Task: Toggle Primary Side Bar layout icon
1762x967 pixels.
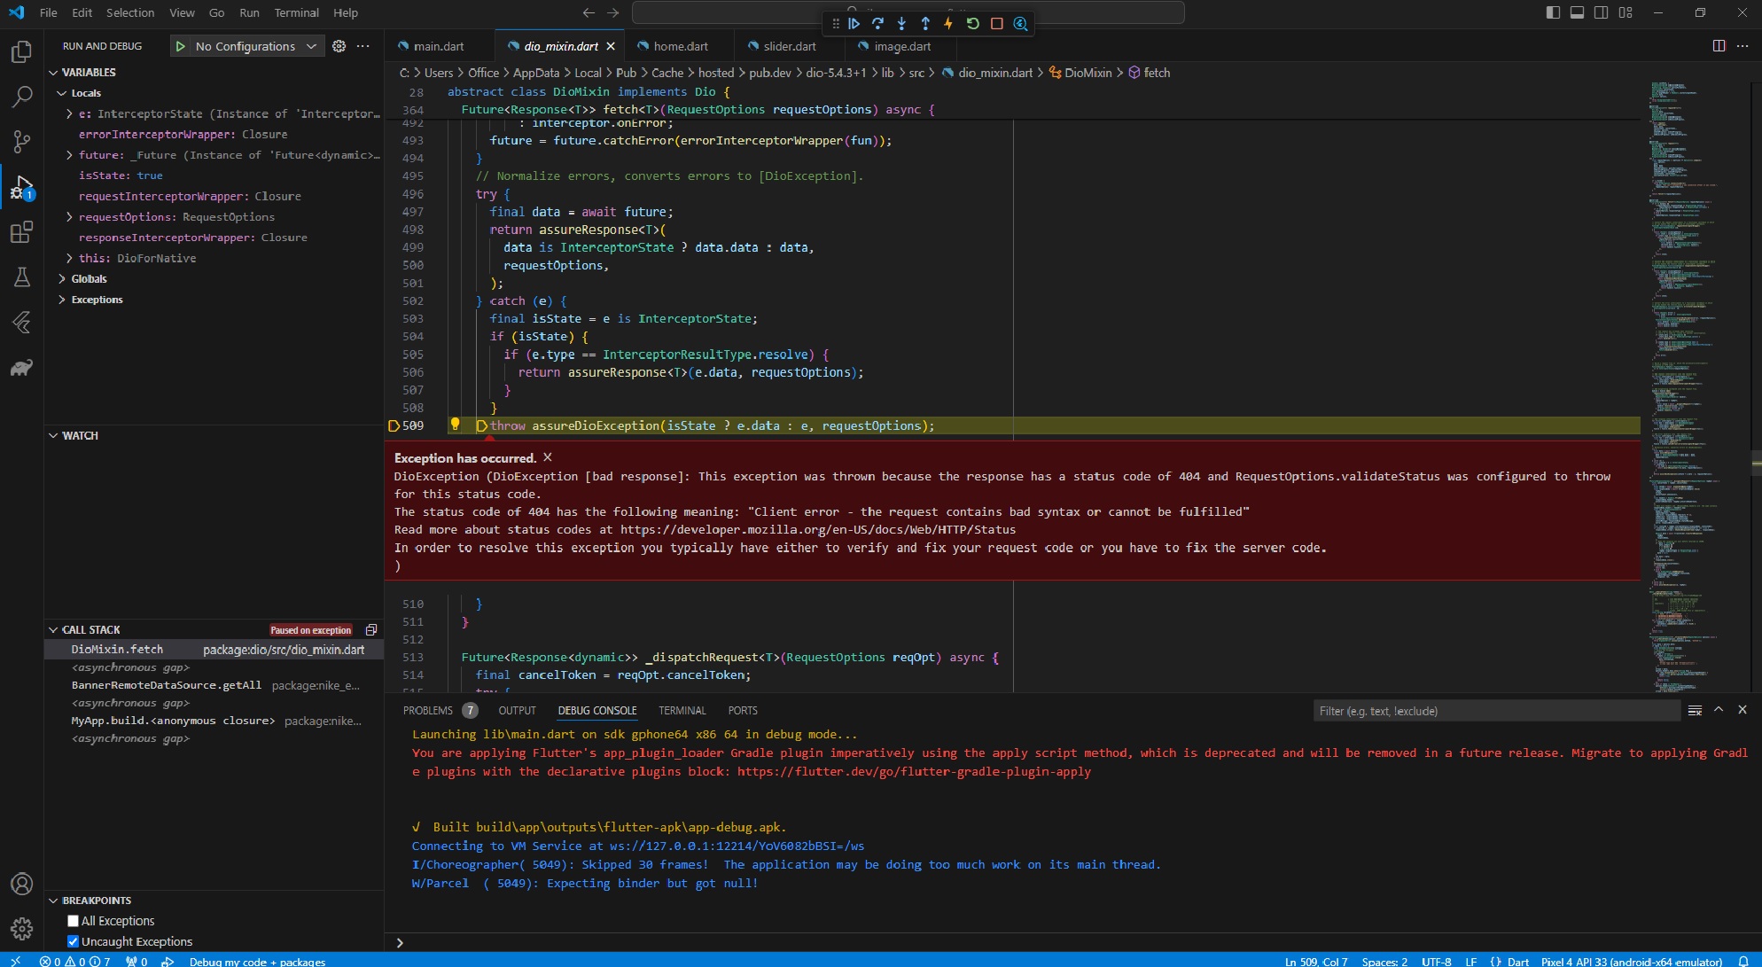Action: (1553, 12)
